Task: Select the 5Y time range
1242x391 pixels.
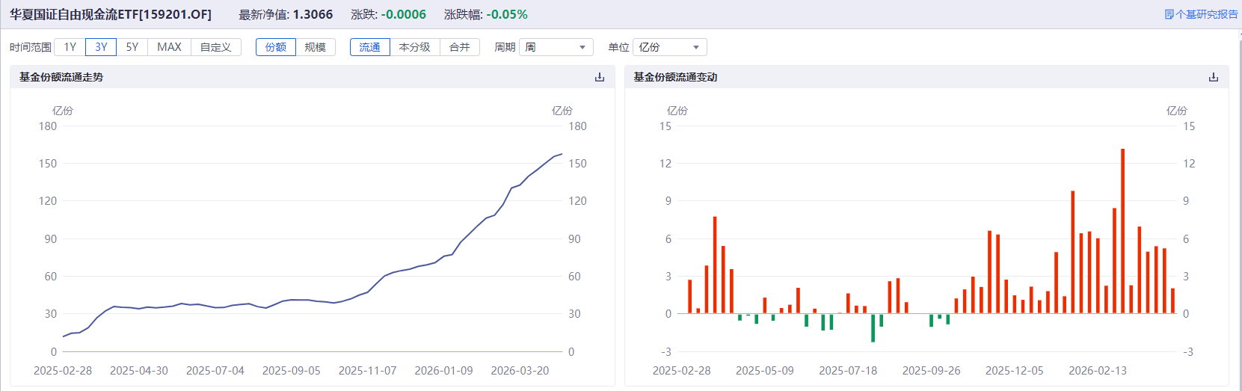Action: coord(132,47)
